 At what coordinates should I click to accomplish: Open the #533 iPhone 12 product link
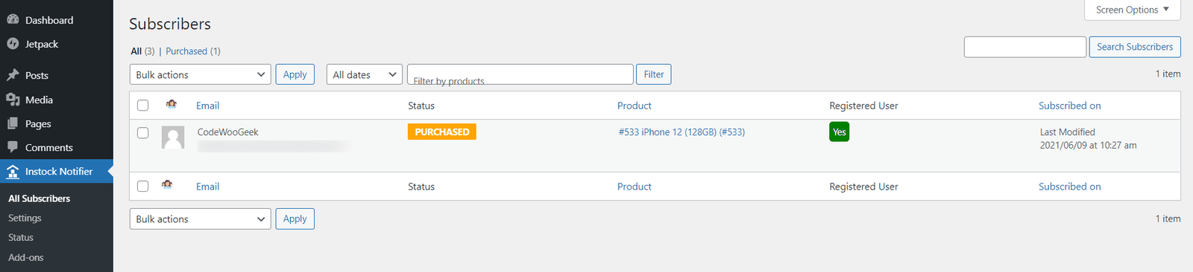pos(682,132)
